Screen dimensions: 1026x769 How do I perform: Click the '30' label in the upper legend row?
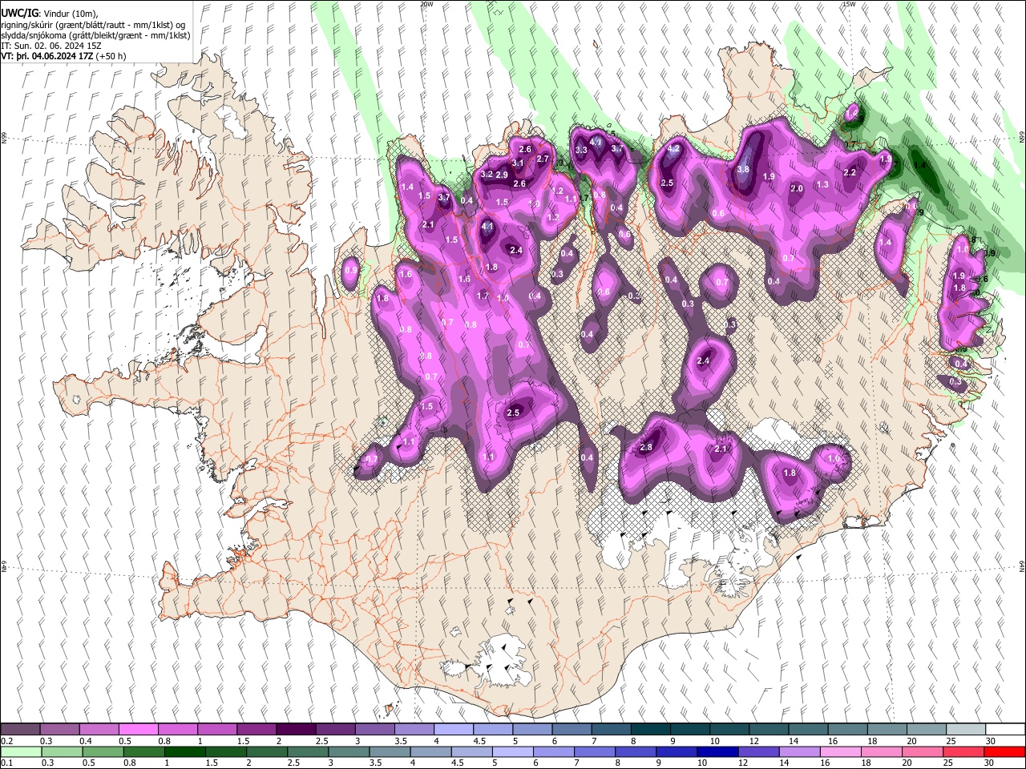pos(990,741)
